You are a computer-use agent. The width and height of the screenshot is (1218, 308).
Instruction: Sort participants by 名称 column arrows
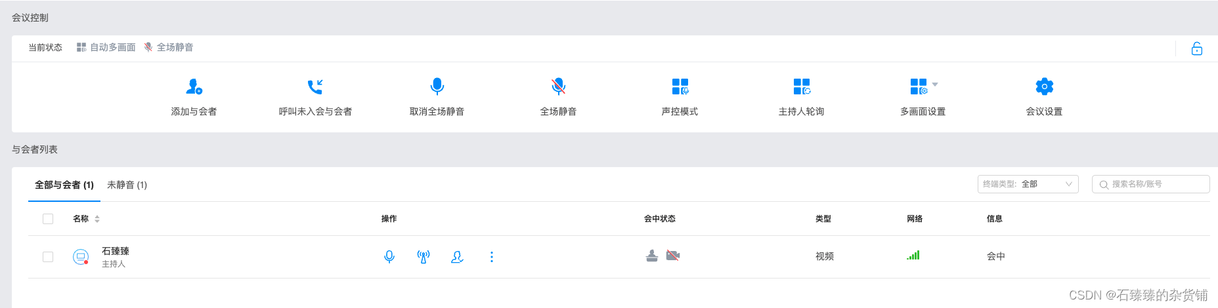click(x=97, y=219)
